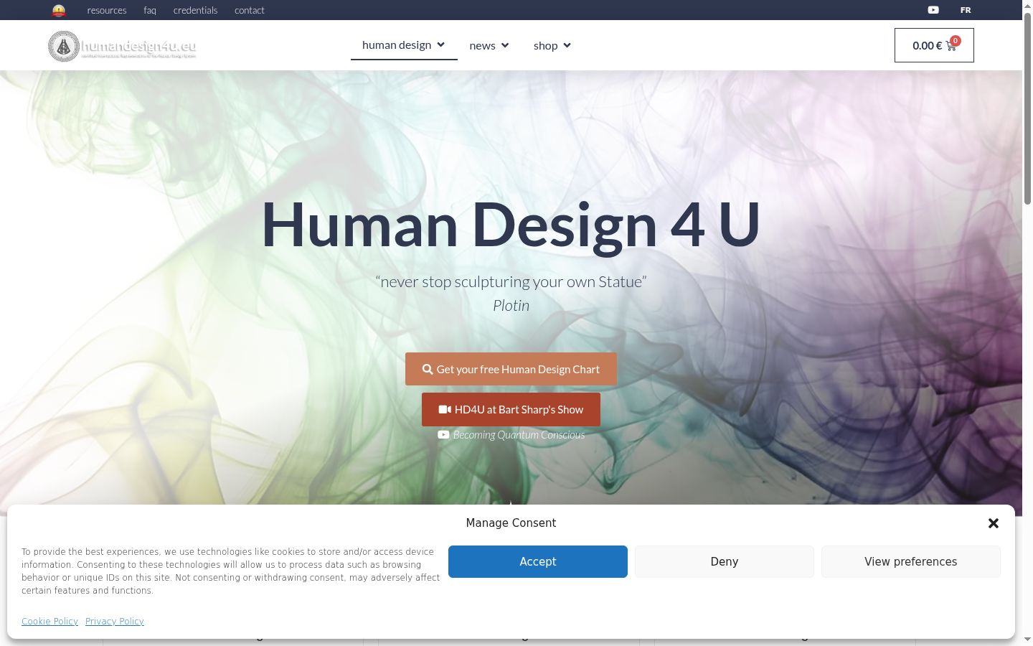This screenshot has width=1033, height=646.
Task: Deny cookies in consent banner
Action: (725, 561)
